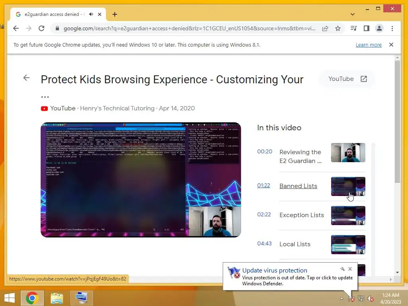This screenshot has height=306, width=408.
Task: Jump to 01:22 timestamp
Action: point(264,186)
